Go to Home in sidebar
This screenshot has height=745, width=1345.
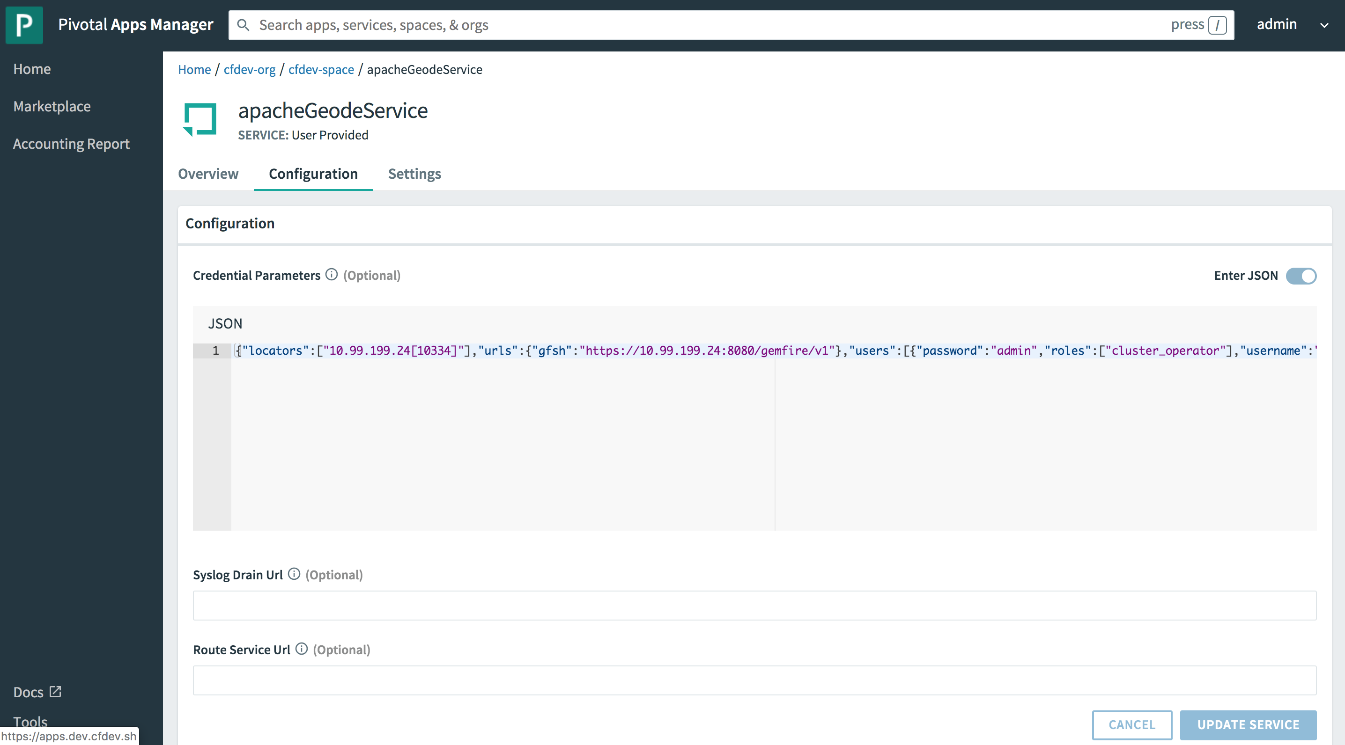(x=32, y=69)
